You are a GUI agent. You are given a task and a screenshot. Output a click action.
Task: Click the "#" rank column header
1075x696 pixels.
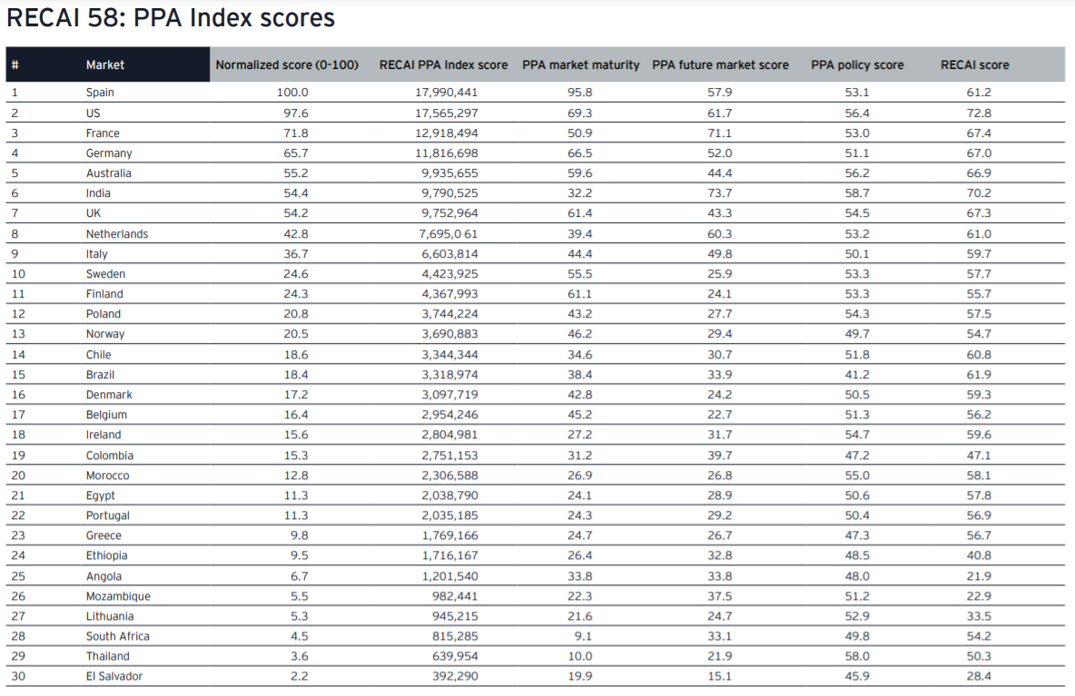click(15, 65)
